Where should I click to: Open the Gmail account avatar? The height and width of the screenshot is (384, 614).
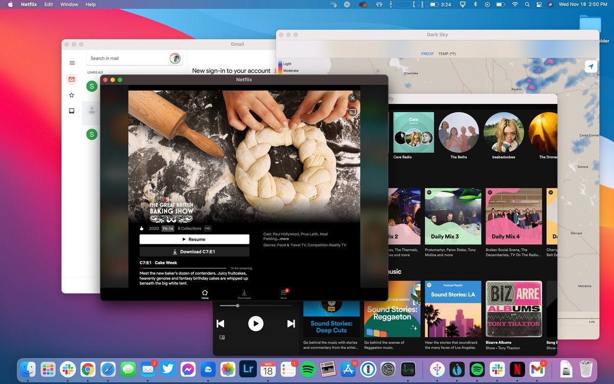(175, 58)
